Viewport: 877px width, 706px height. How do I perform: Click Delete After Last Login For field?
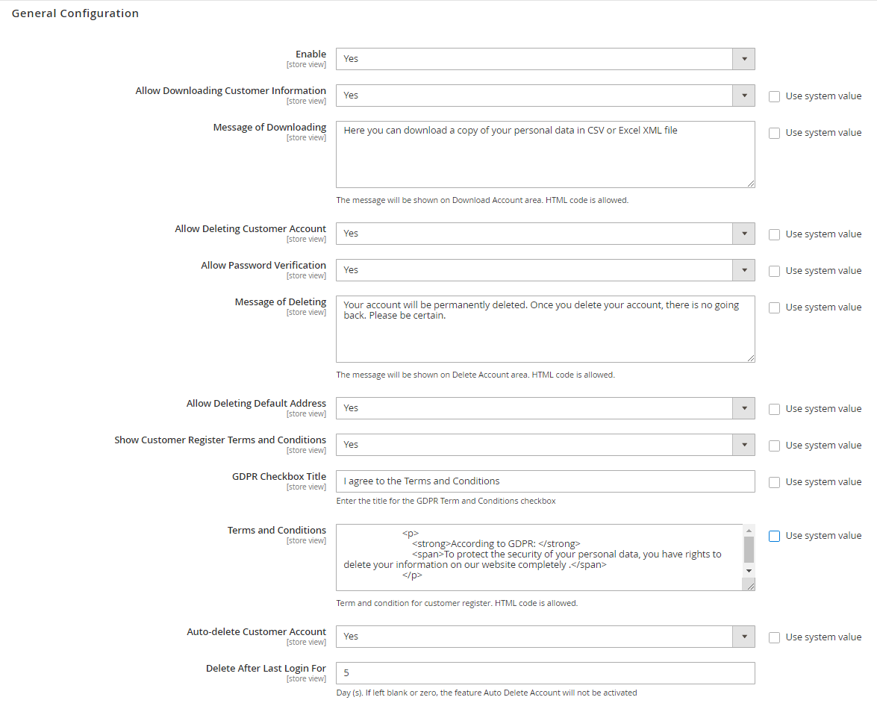click(545, 673)
